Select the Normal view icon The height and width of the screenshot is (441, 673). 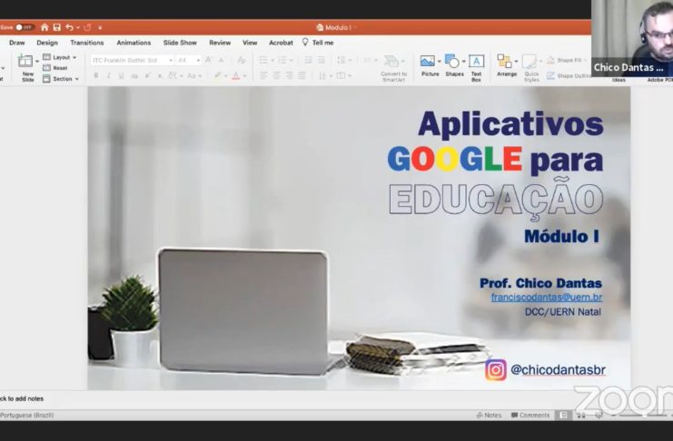tap(563, 415)
